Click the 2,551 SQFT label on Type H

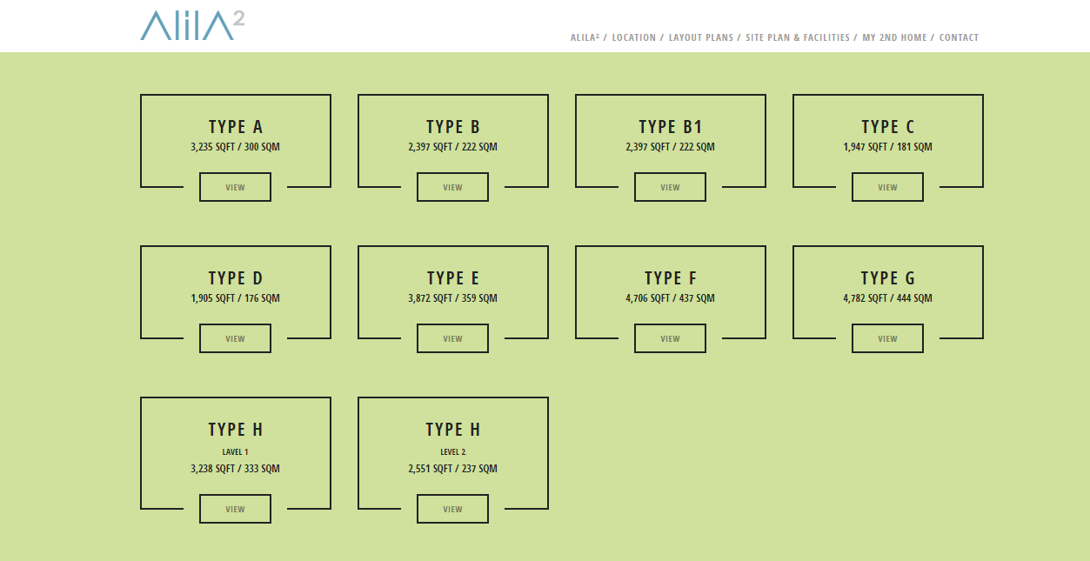click(x=452, y=468)
